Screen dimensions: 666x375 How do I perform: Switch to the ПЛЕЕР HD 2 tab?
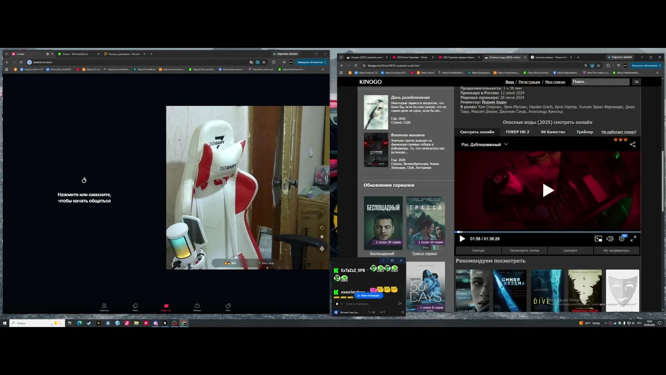tap(517, 132)
